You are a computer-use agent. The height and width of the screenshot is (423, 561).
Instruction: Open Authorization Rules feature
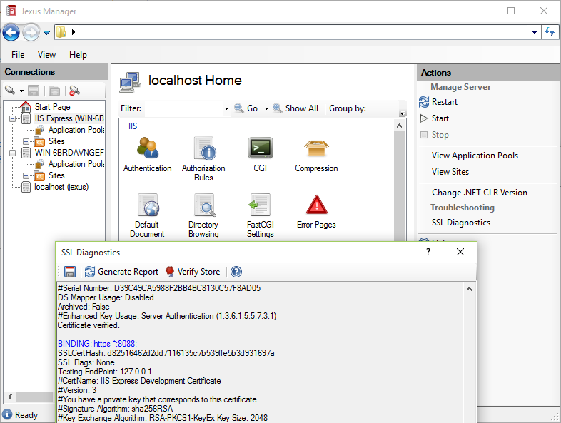tap(203, 159)
